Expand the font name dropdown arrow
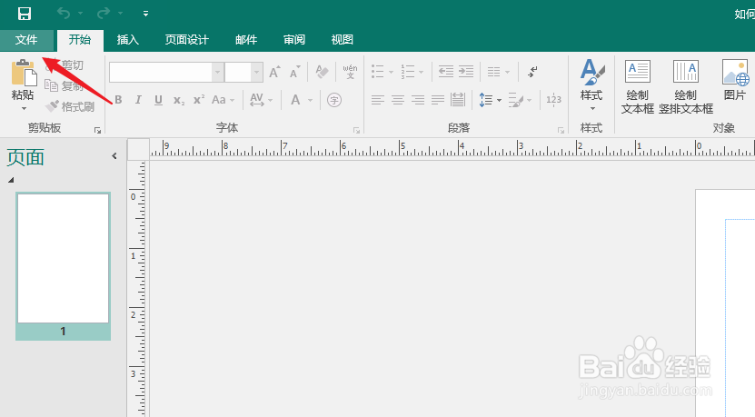The image size is (755, 417). coord(218,73)
